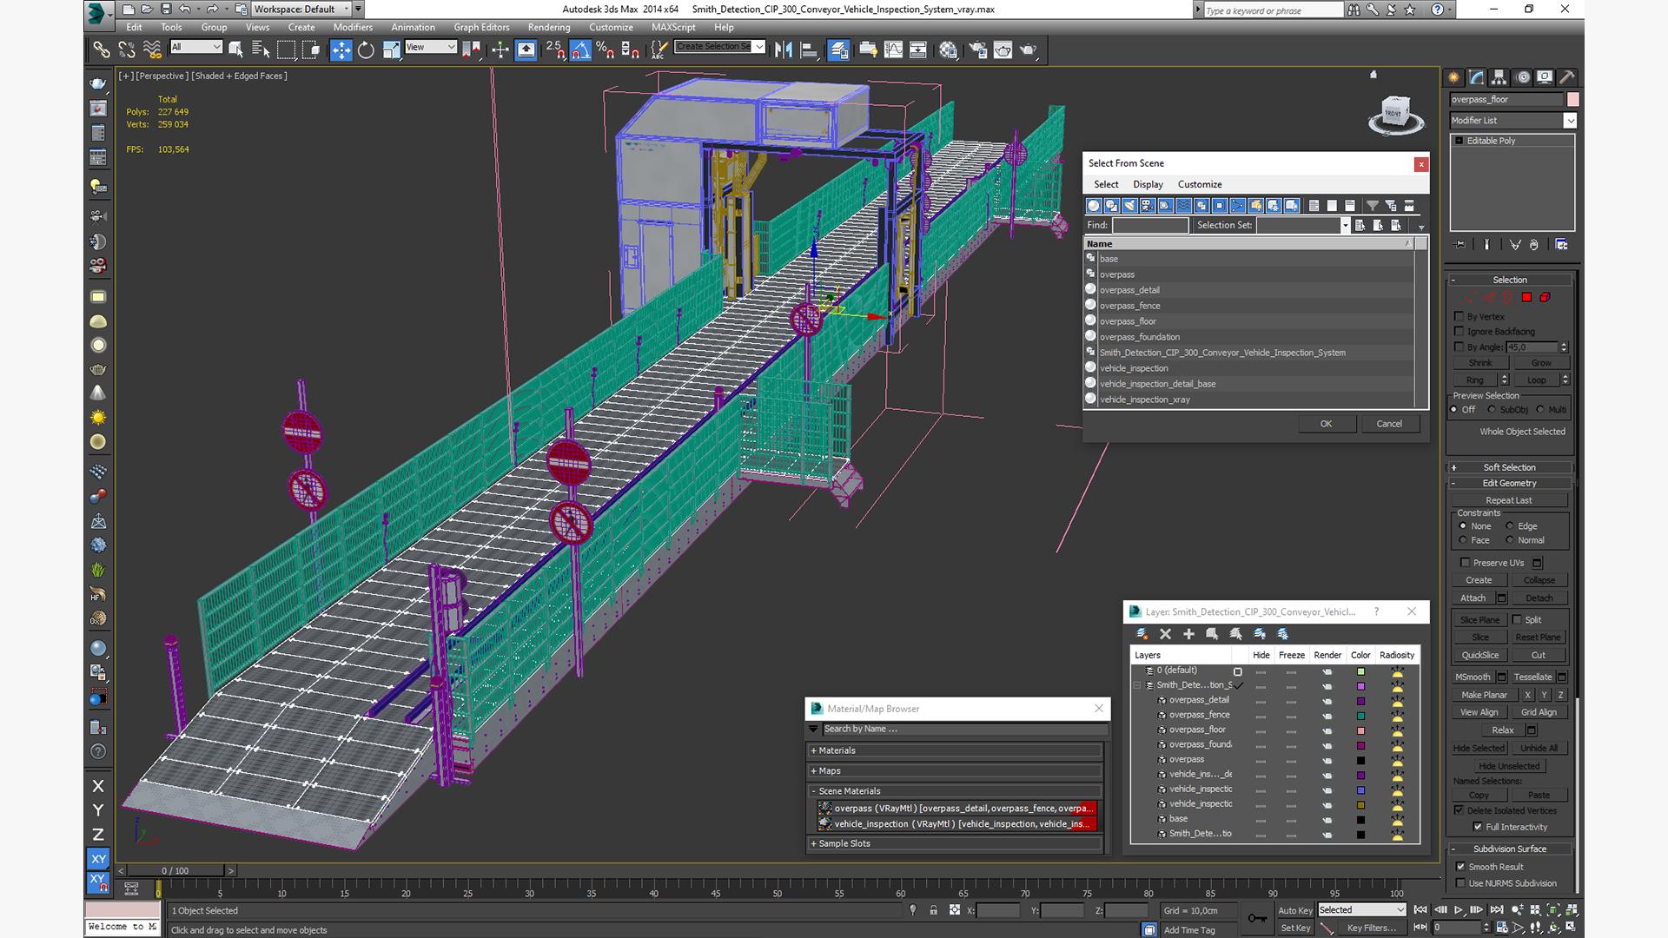Select the Move transform tool
Screen dimensions: 1668x938
click(341, 50)
